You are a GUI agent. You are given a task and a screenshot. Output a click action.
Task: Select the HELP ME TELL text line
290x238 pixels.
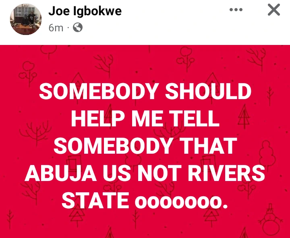145,118
